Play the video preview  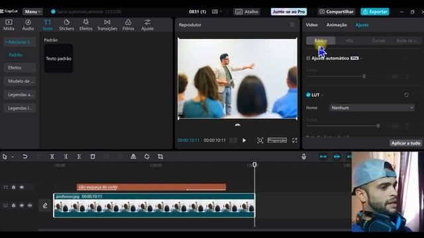coord(244,140)
